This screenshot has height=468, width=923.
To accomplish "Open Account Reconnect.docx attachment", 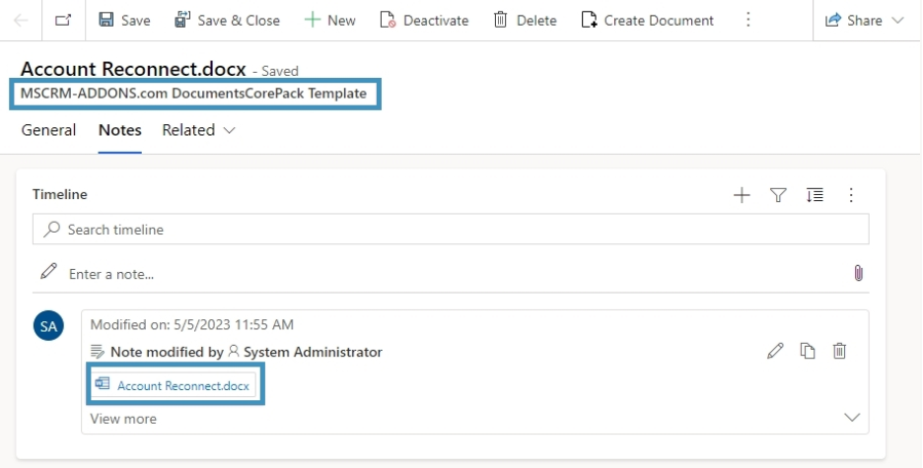I will [x=177, y=385].
